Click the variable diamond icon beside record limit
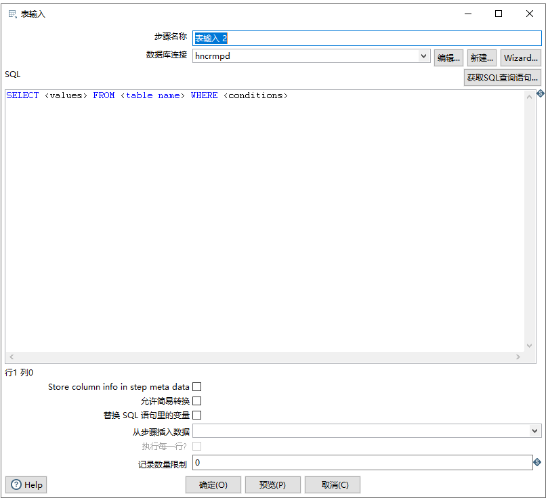This screenshot has height=498, width=548. click(537, 462)
